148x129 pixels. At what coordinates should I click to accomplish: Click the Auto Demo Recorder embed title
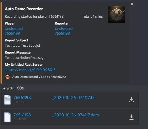click(24, 9)
